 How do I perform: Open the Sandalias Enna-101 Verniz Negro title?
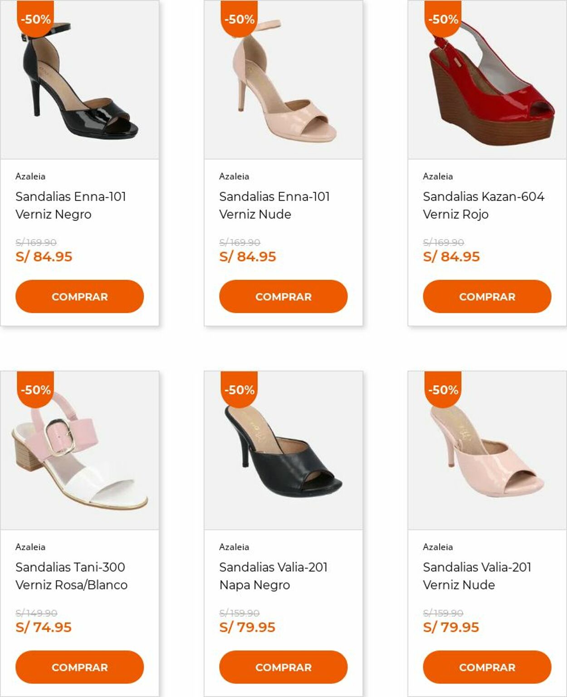point(71,205)
